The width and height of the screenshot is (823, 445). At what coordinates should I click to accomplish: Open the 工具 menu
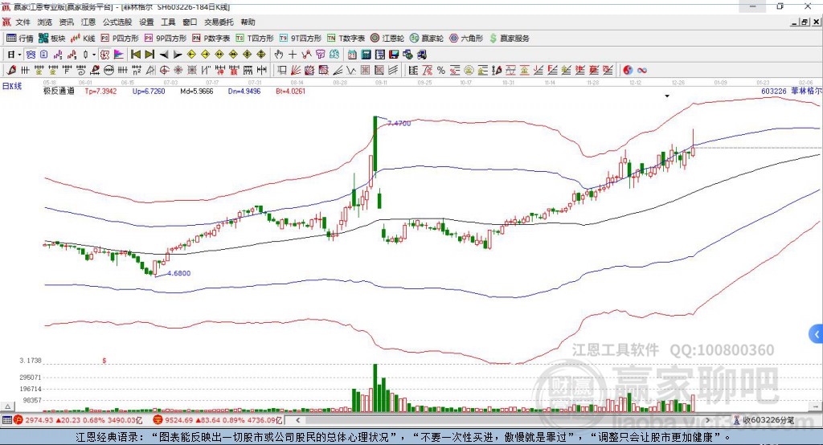[168, 22]
